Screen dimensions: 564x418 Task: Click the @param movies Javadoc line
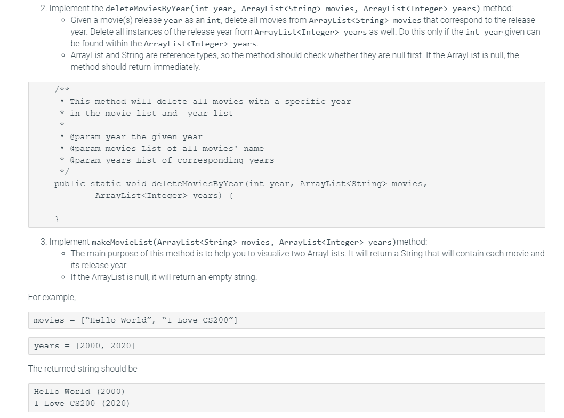162,149
